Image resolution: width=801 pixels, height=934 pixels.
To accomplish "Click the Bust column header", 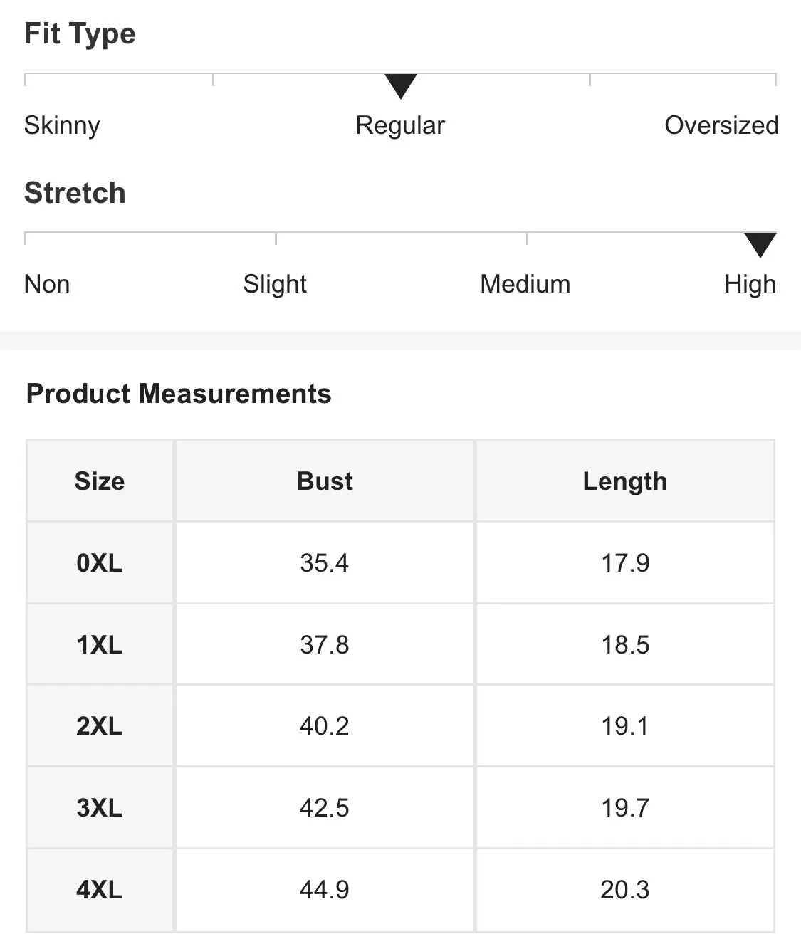I will [325, 481].
